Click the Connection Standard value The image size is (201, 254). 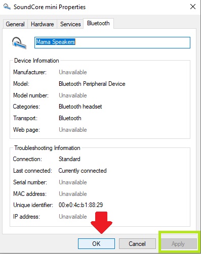click(69, 159)
